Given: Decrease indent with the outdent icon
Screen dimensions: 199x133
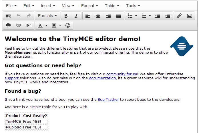Looking at the screenshot, I should [x=158, y=16].
